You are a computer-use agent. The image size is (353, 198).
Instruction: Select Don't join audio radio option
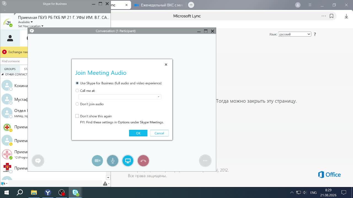[x=77, y=104]
